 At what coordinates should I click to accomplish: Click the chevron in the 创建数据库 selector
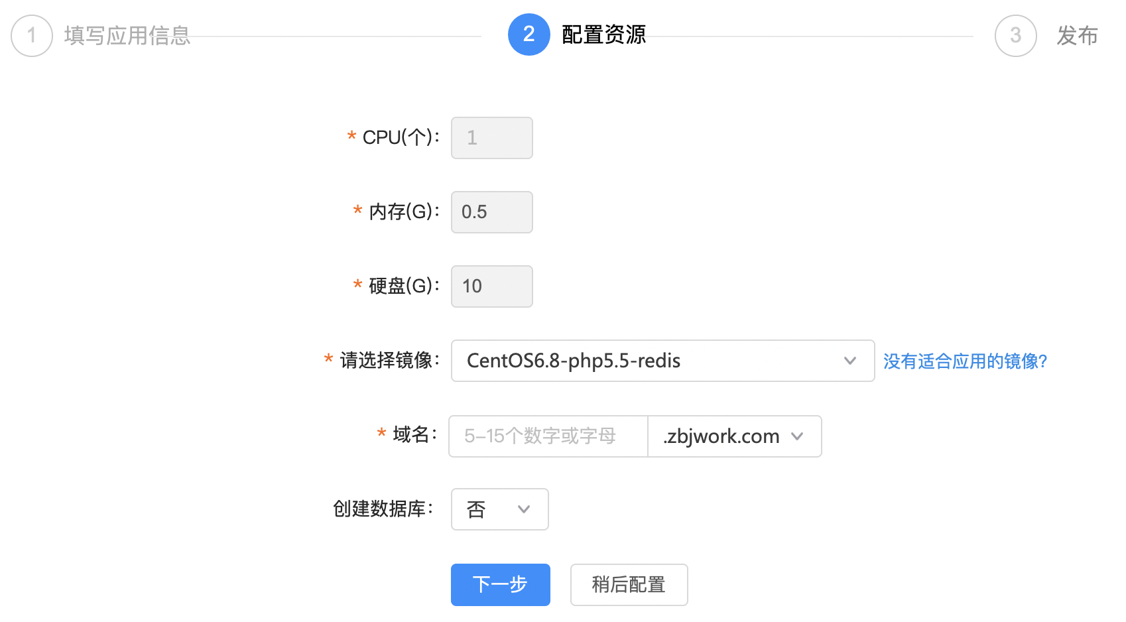tap(524, 509)
